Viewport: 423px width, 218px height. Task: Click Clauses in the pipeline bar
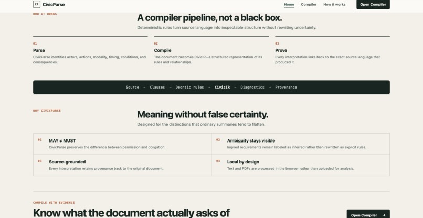157,88
